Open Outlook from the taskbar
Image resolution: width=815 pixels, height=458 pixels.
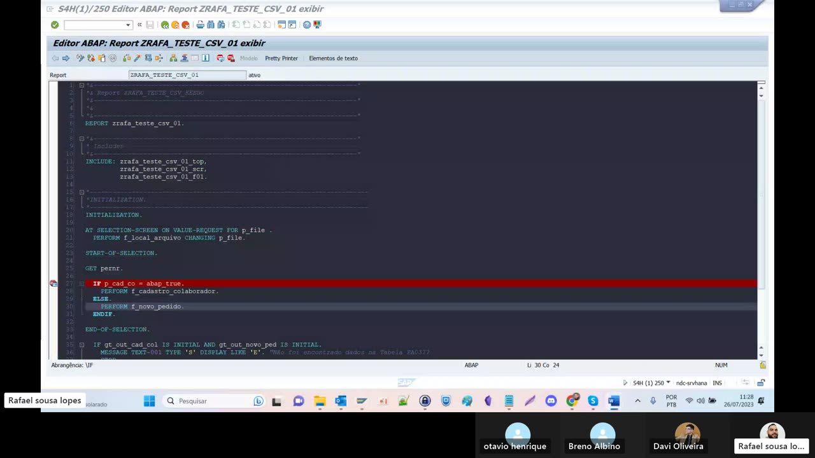(x=341, y=401)
